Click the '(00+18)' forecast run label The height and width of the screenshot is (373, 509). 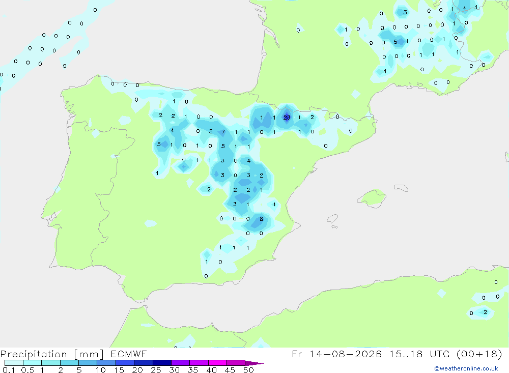click(x=479, y=354)
